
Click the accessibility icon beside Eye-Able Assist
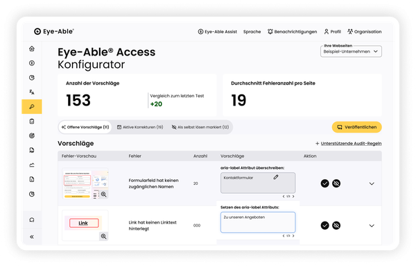(200, 32)
